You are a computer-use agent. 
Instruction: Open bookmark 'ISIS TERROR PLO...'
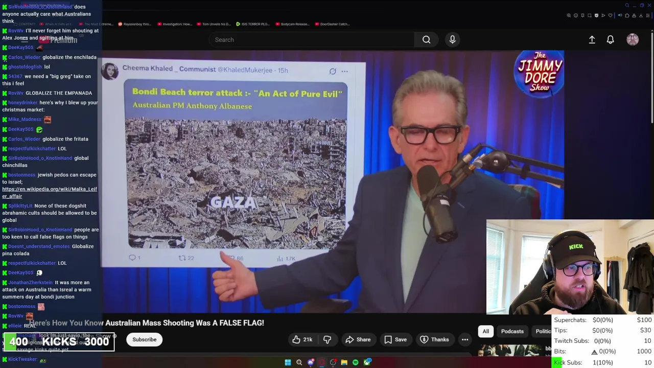coord(252,24)
